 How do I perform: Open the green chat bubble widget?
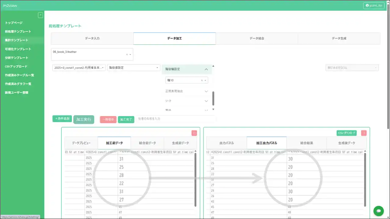(x=378, y=211)
